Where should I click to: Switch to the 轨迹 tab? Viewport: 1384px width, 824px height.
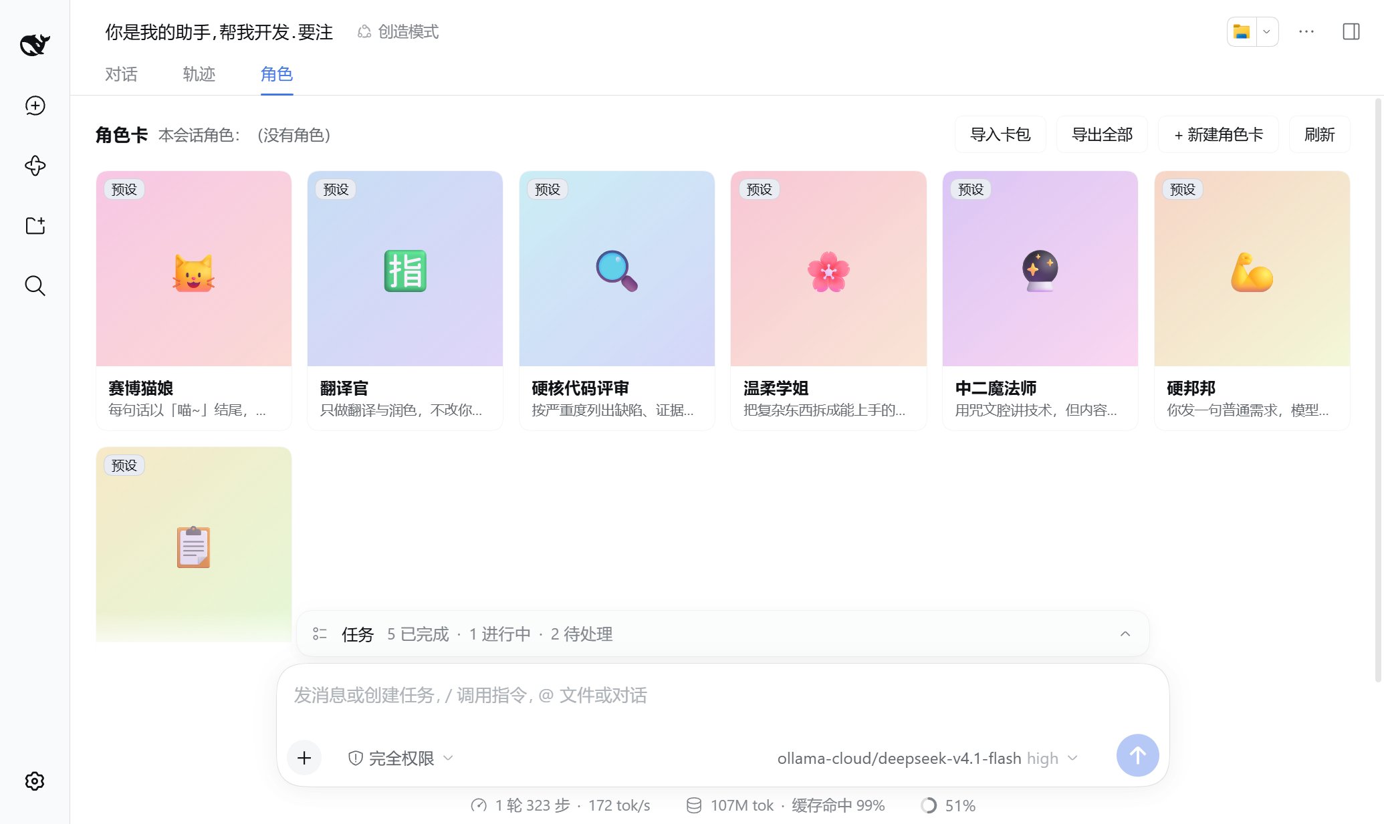[199, 74]
